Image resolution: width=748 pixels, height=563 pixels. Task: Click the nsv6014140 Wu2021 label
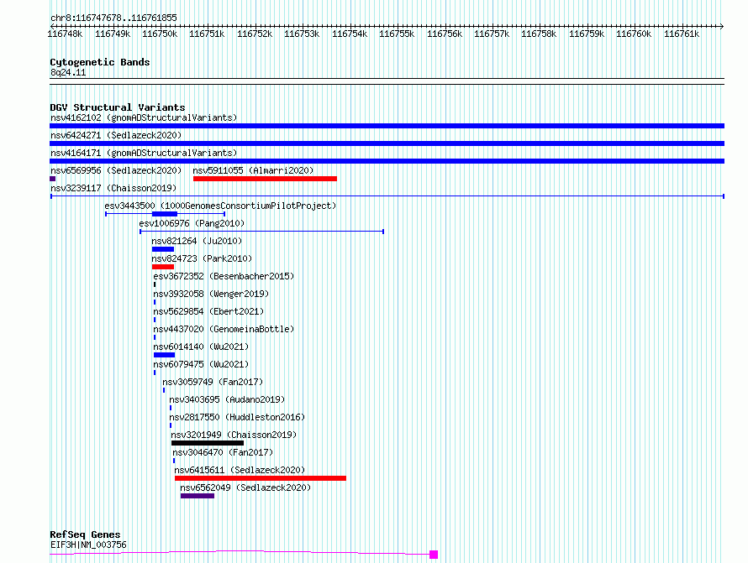(x=201, y=347)
